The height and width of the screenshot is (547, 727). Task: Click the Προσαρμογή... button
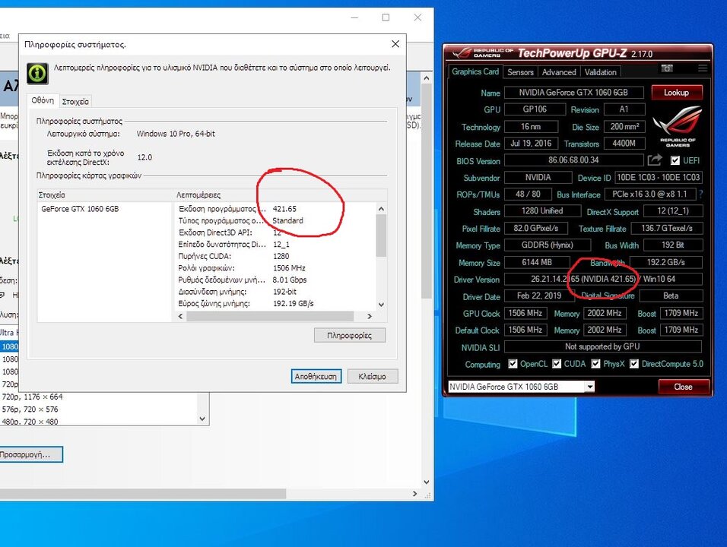coord(30,454)
